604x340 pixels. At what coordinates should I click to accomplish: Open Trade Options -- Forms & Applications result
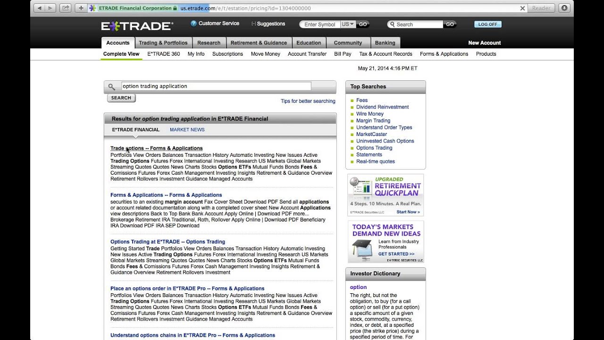tap(157, 148)
